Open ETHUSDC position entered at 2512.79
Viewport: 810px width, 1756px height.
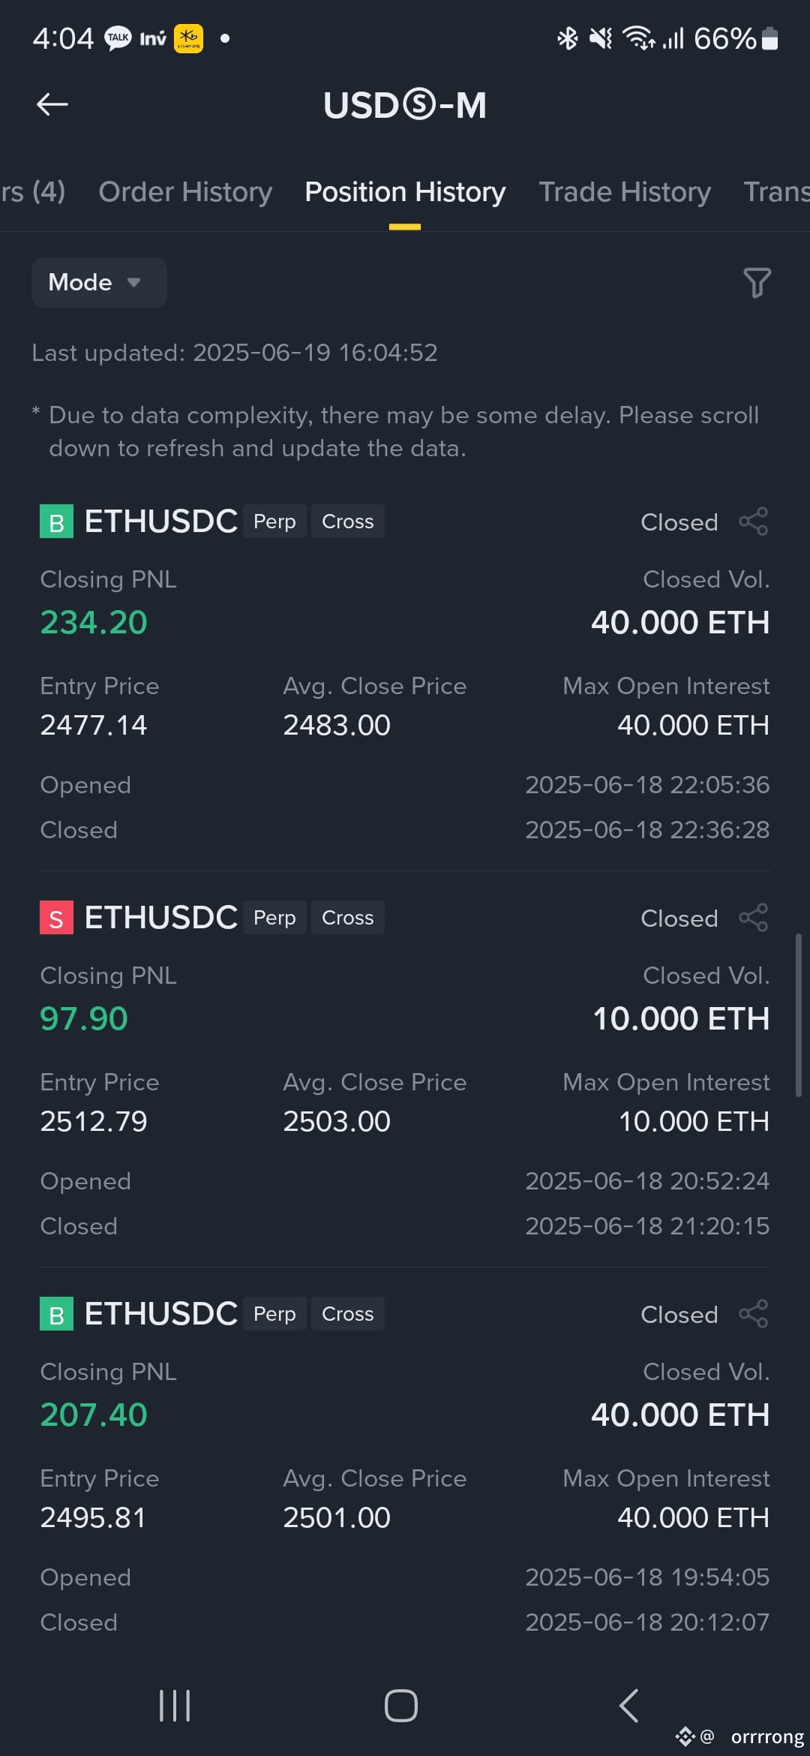[x=405, y=1069]
